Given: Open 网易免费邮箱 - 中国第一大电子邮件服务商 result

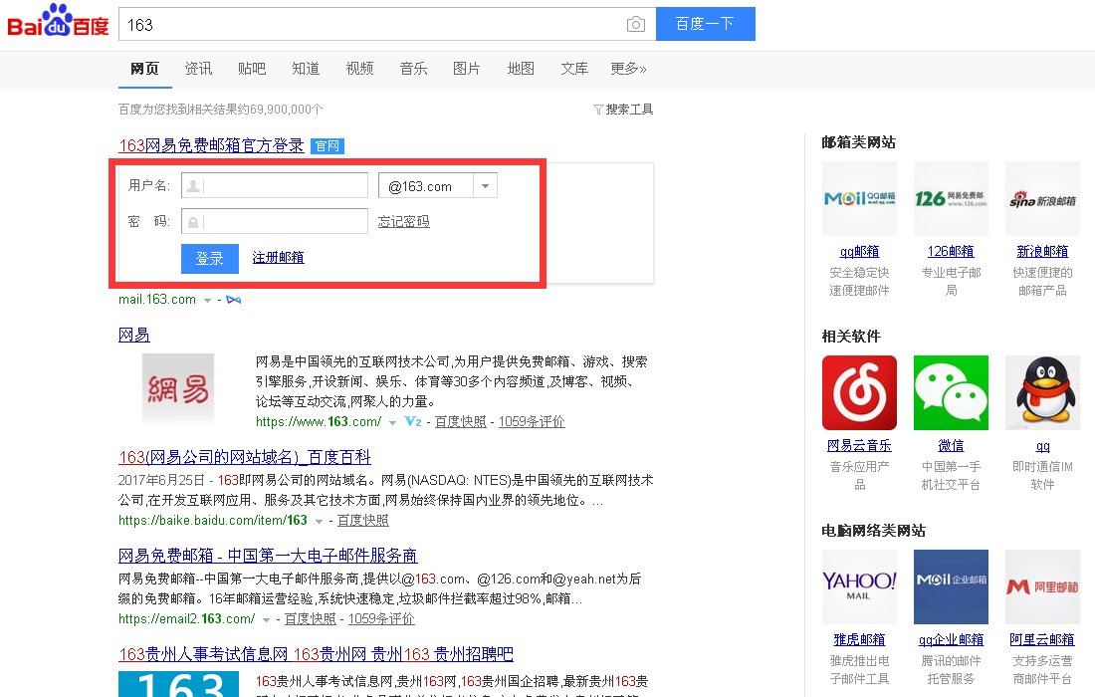Looking at the screenshot, I should [x=268, y=556].
